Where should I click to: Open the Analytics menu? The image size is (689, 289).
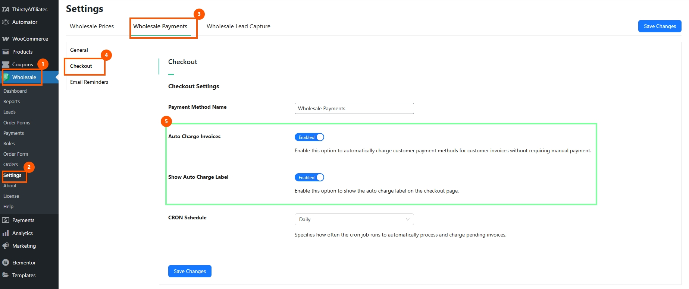pyautogui.click(x=29, y=233)
